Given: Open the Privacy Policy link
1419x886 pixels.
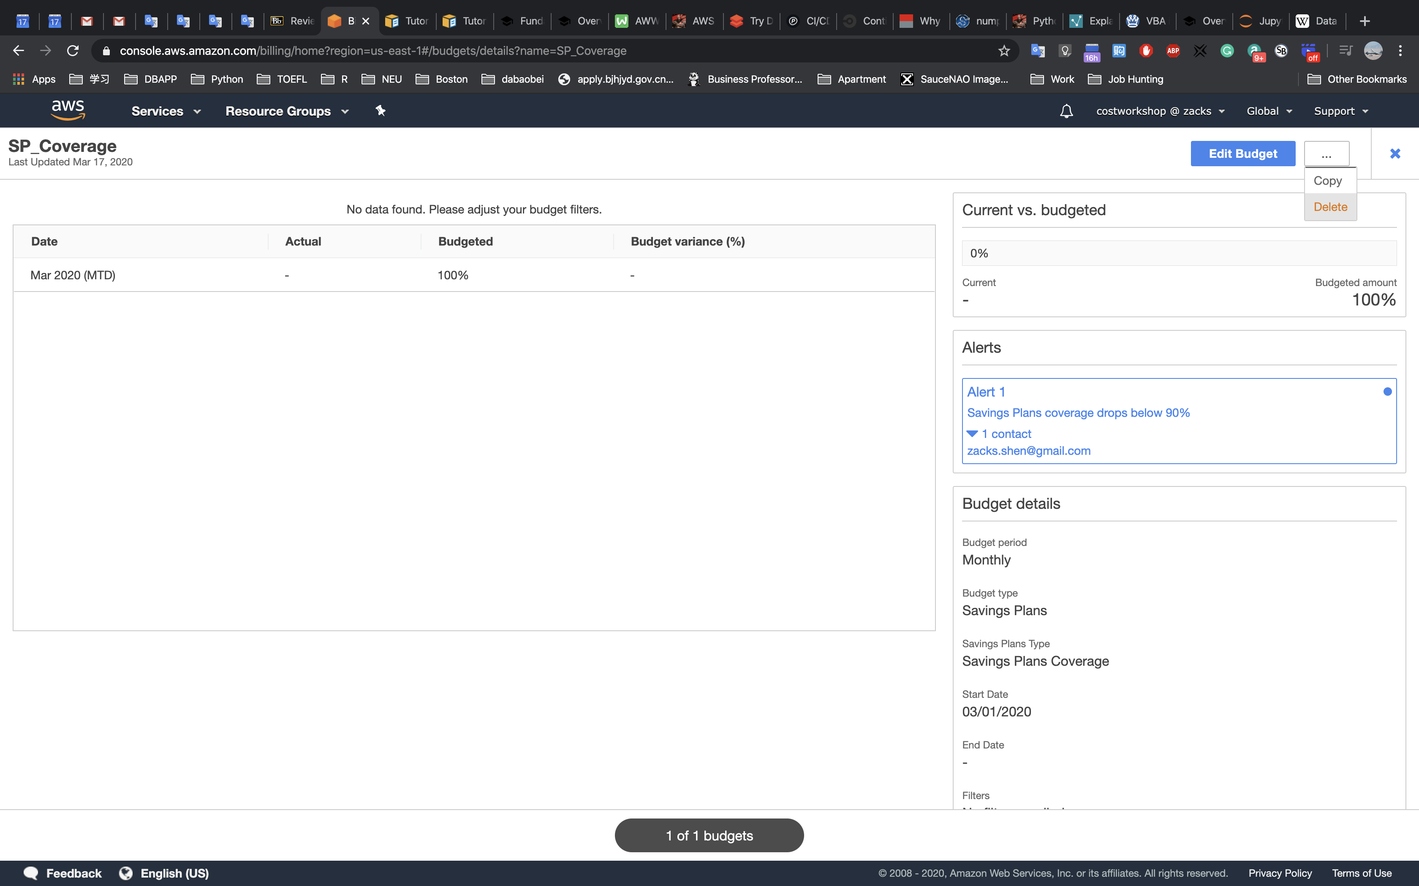Looking at the screenshot, I should pos(1280,873).
